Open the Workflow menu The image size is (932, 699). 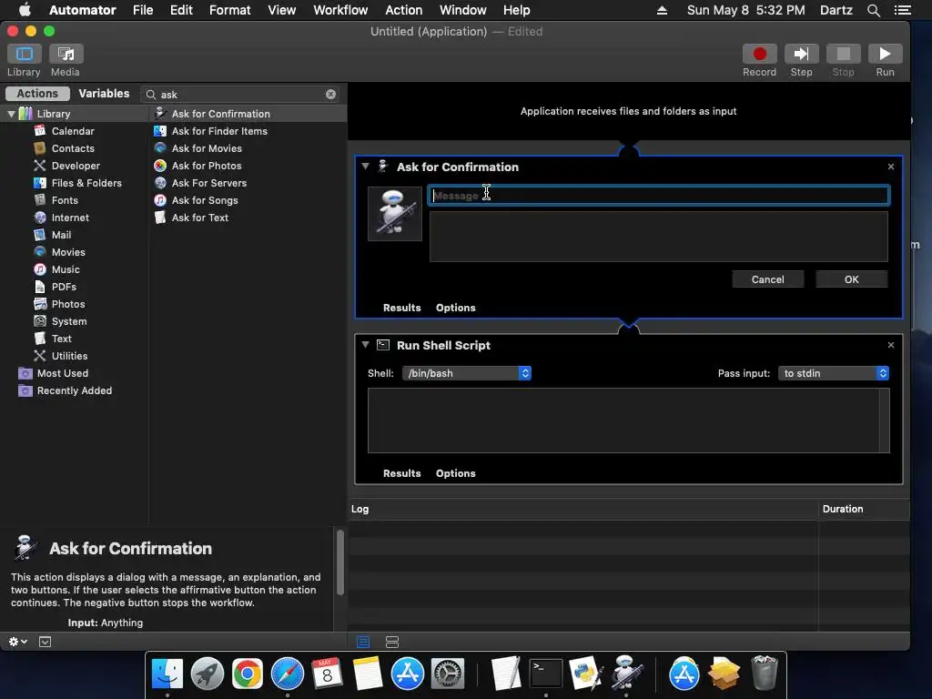click(x=340, y=10)
